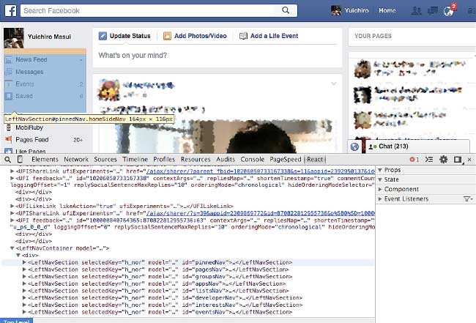
Task: Click the DevTools error count indicator
Action: click(414, 160)
